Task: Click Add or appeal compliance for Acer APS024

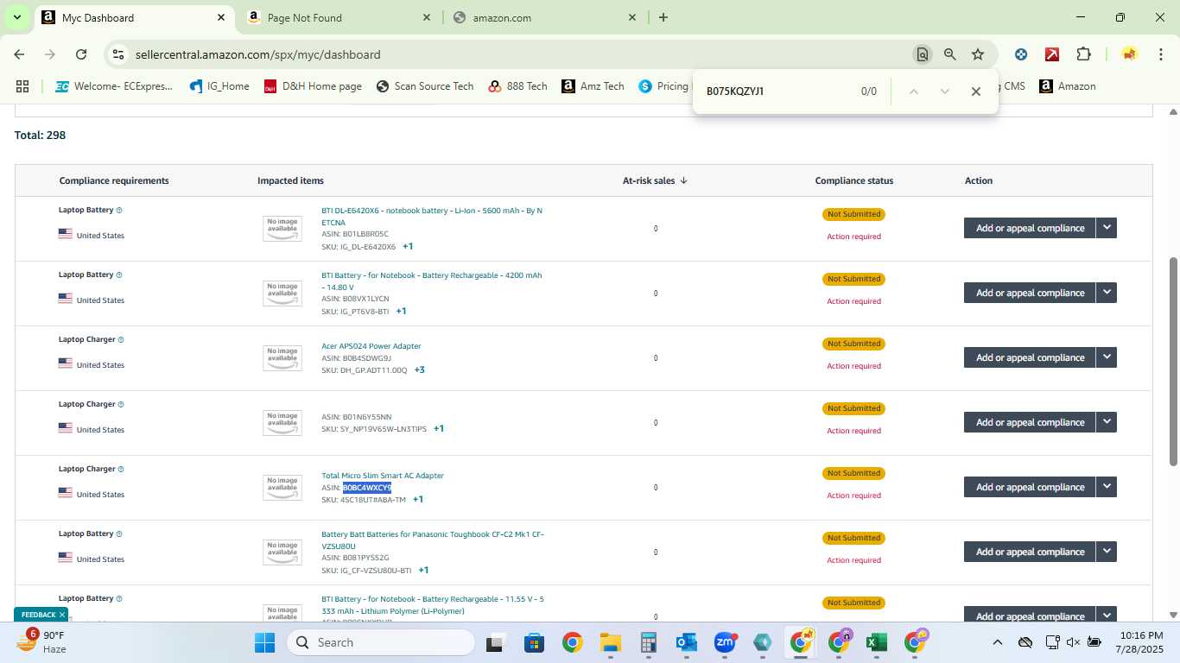Action: [1030, 357]
